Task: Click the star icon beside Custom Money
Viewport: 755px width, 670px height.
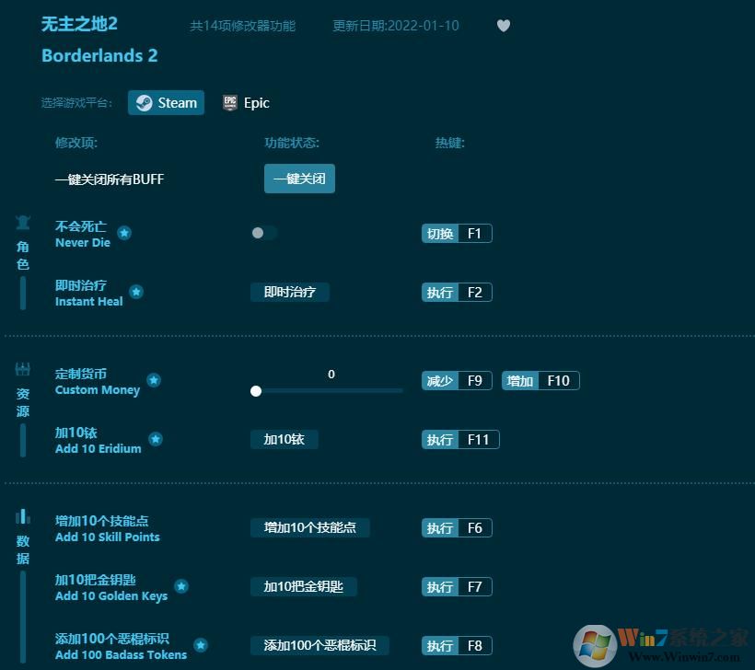Action: (x=154, y=378)
